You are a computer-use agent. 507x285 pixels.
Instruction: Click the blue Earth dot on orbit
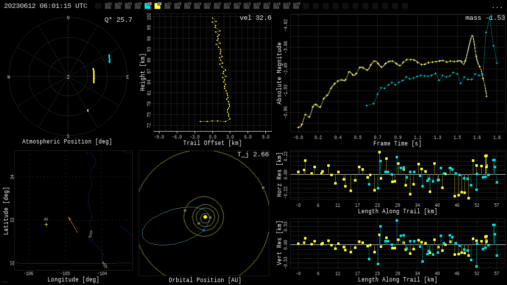point(203,230)
